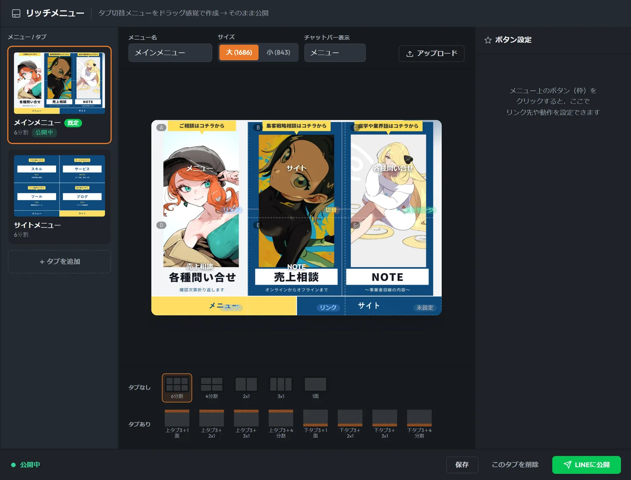Click the 未設定 badge on canvas
Image resolution: width=631 pixels, height=480 pixels.
425,307
